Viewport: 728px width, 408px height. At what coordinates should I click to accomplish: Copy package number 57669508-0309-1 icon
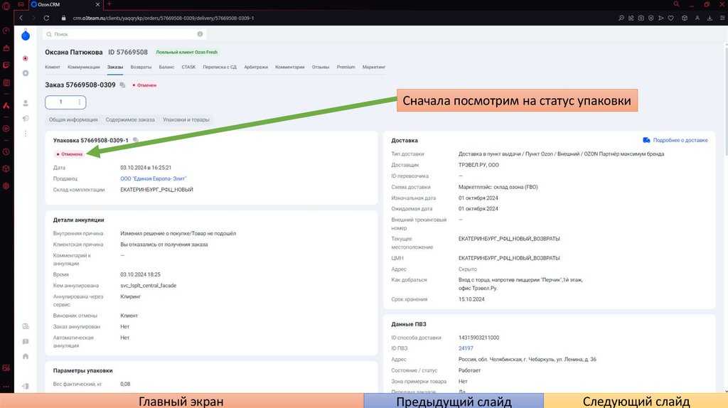136,140
